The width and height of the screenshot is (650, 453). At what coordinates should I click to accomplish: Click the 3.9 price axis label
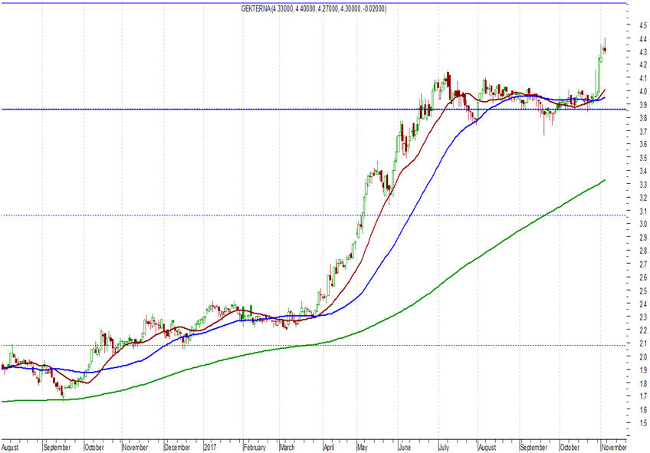(643, 105)
